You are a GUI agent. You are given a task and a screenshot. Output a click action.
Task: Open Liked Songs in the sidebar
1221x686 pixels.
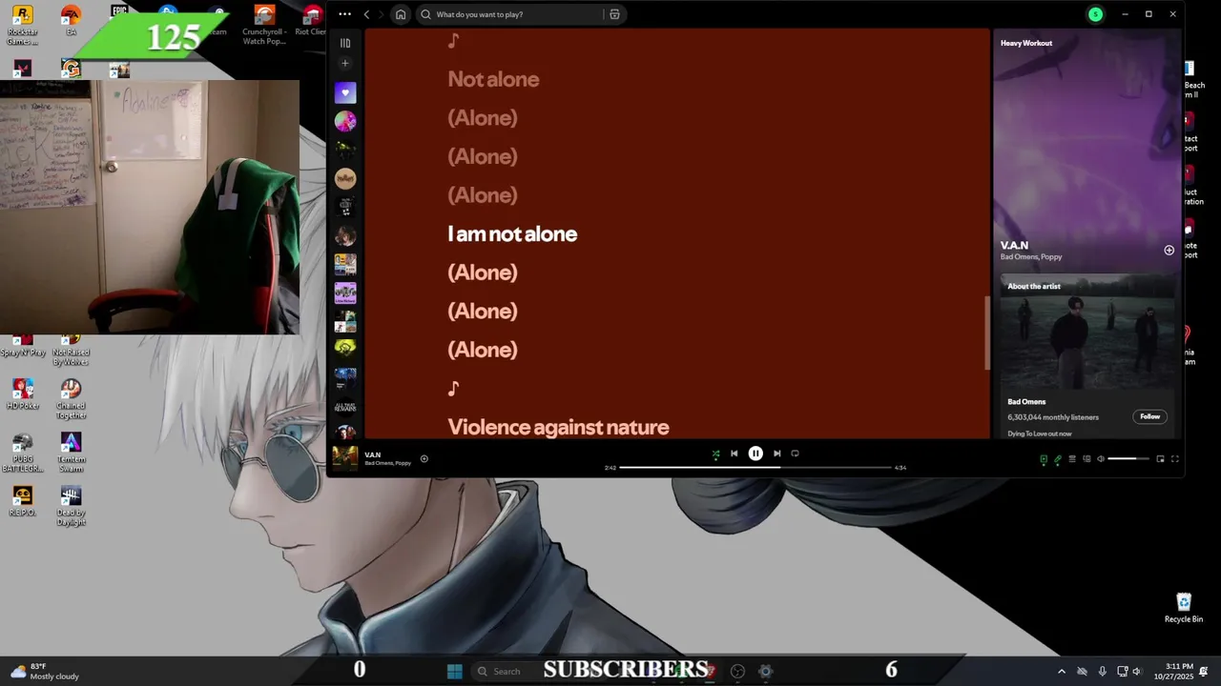pyautogui.click(x=345, y=92)
